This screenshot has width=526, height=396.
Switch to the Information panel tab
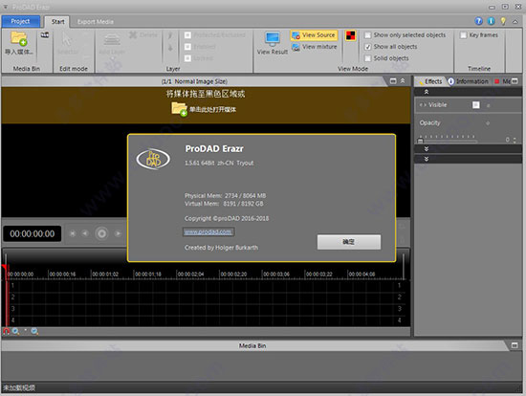click(x=469, y=81)
